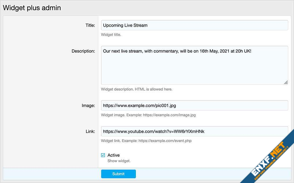Image resolution: width=294 pixels, height=183 pixels.
Task: Click the Description textarea resize handle
Action: pyautogui.click(x=286, y=82)
